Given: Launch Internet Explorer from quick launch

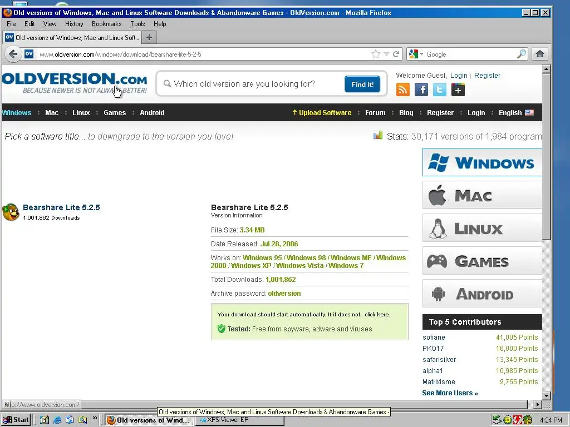Looking at the screenshot, I should (x=57, y=420).
